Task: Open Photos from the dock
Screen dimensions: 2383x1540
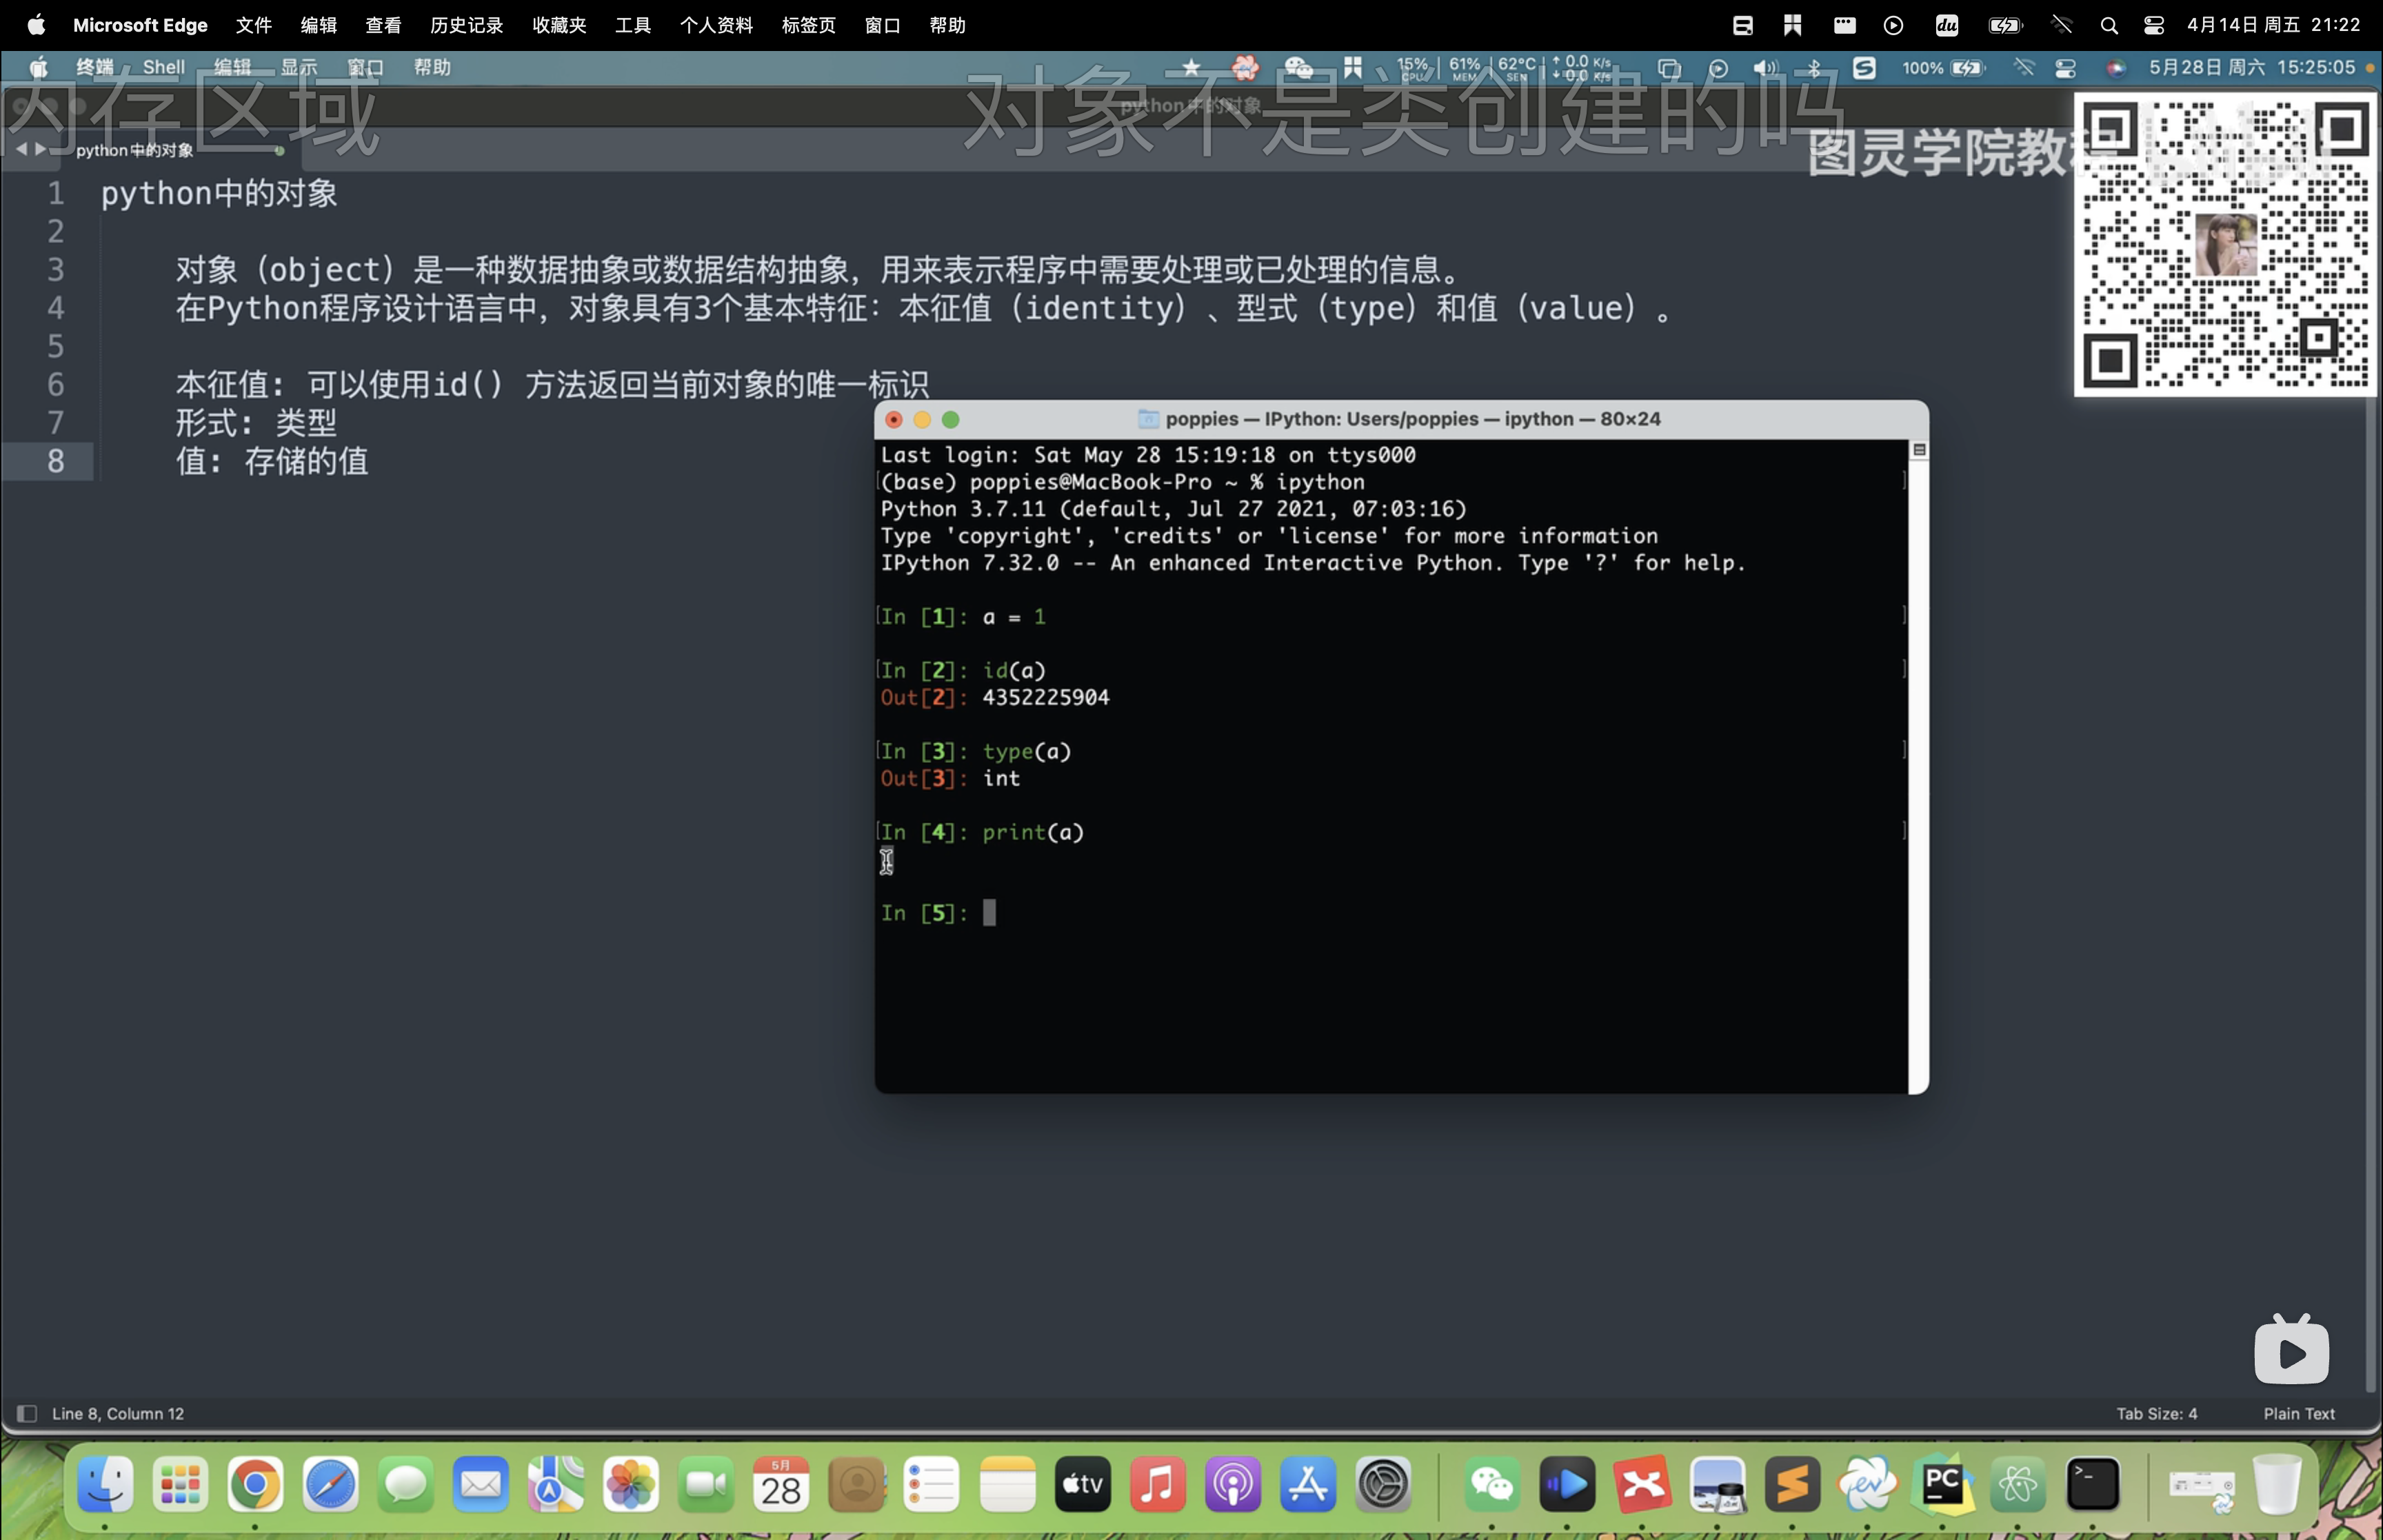Action: coord(631,1484)
